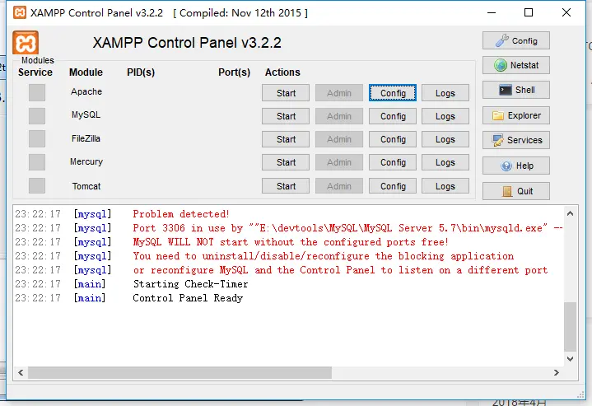Click the Tomcat Admin button
This screenshot has height=406, width=592.
pyautogui.click(x=339, y=186)
